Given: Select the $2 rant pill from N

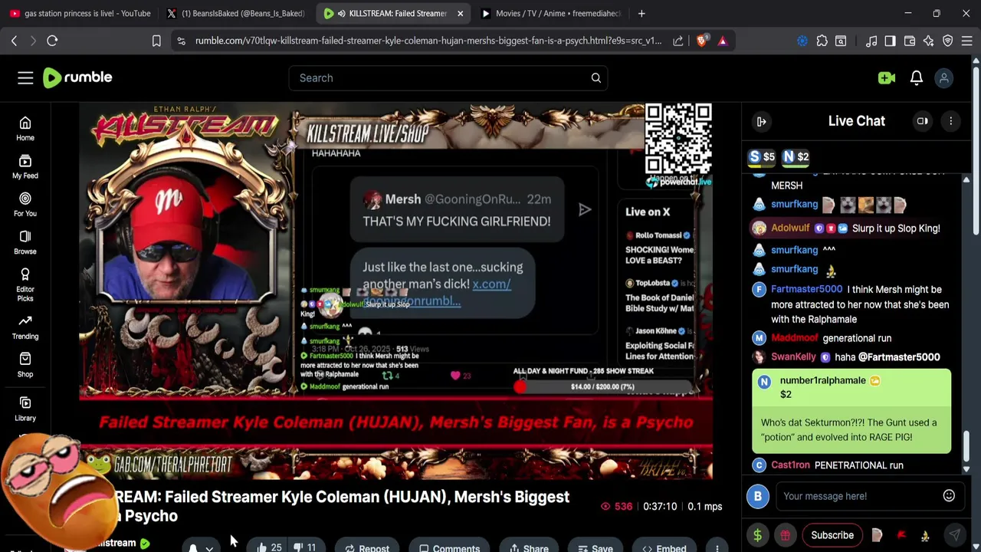Looking at the screenshot, I should coord(796,156).
